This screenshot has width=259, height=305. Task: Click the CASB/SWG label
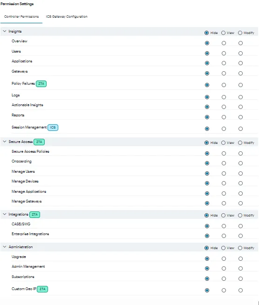pyautogui.click(x=21, y=224)
